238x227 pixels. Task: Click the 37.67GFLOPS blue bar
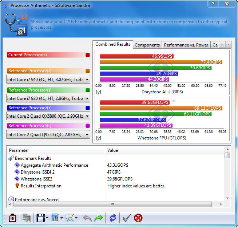(x=133, y=120)
